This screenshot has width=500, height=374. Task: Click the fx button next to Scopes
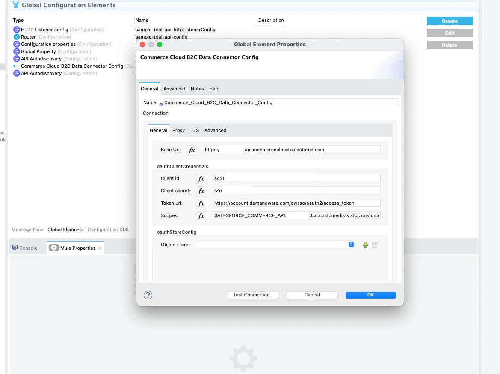point(201,216)
